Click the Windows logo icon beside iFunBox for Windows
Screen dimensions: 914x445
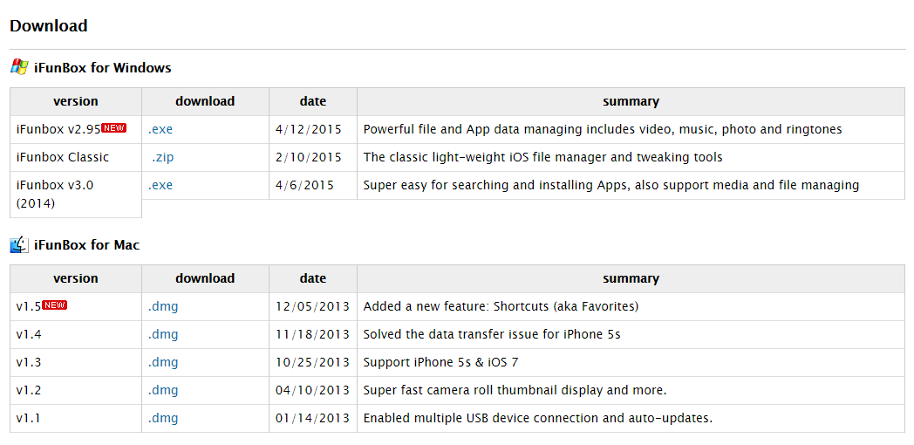(x=19, y=67)
